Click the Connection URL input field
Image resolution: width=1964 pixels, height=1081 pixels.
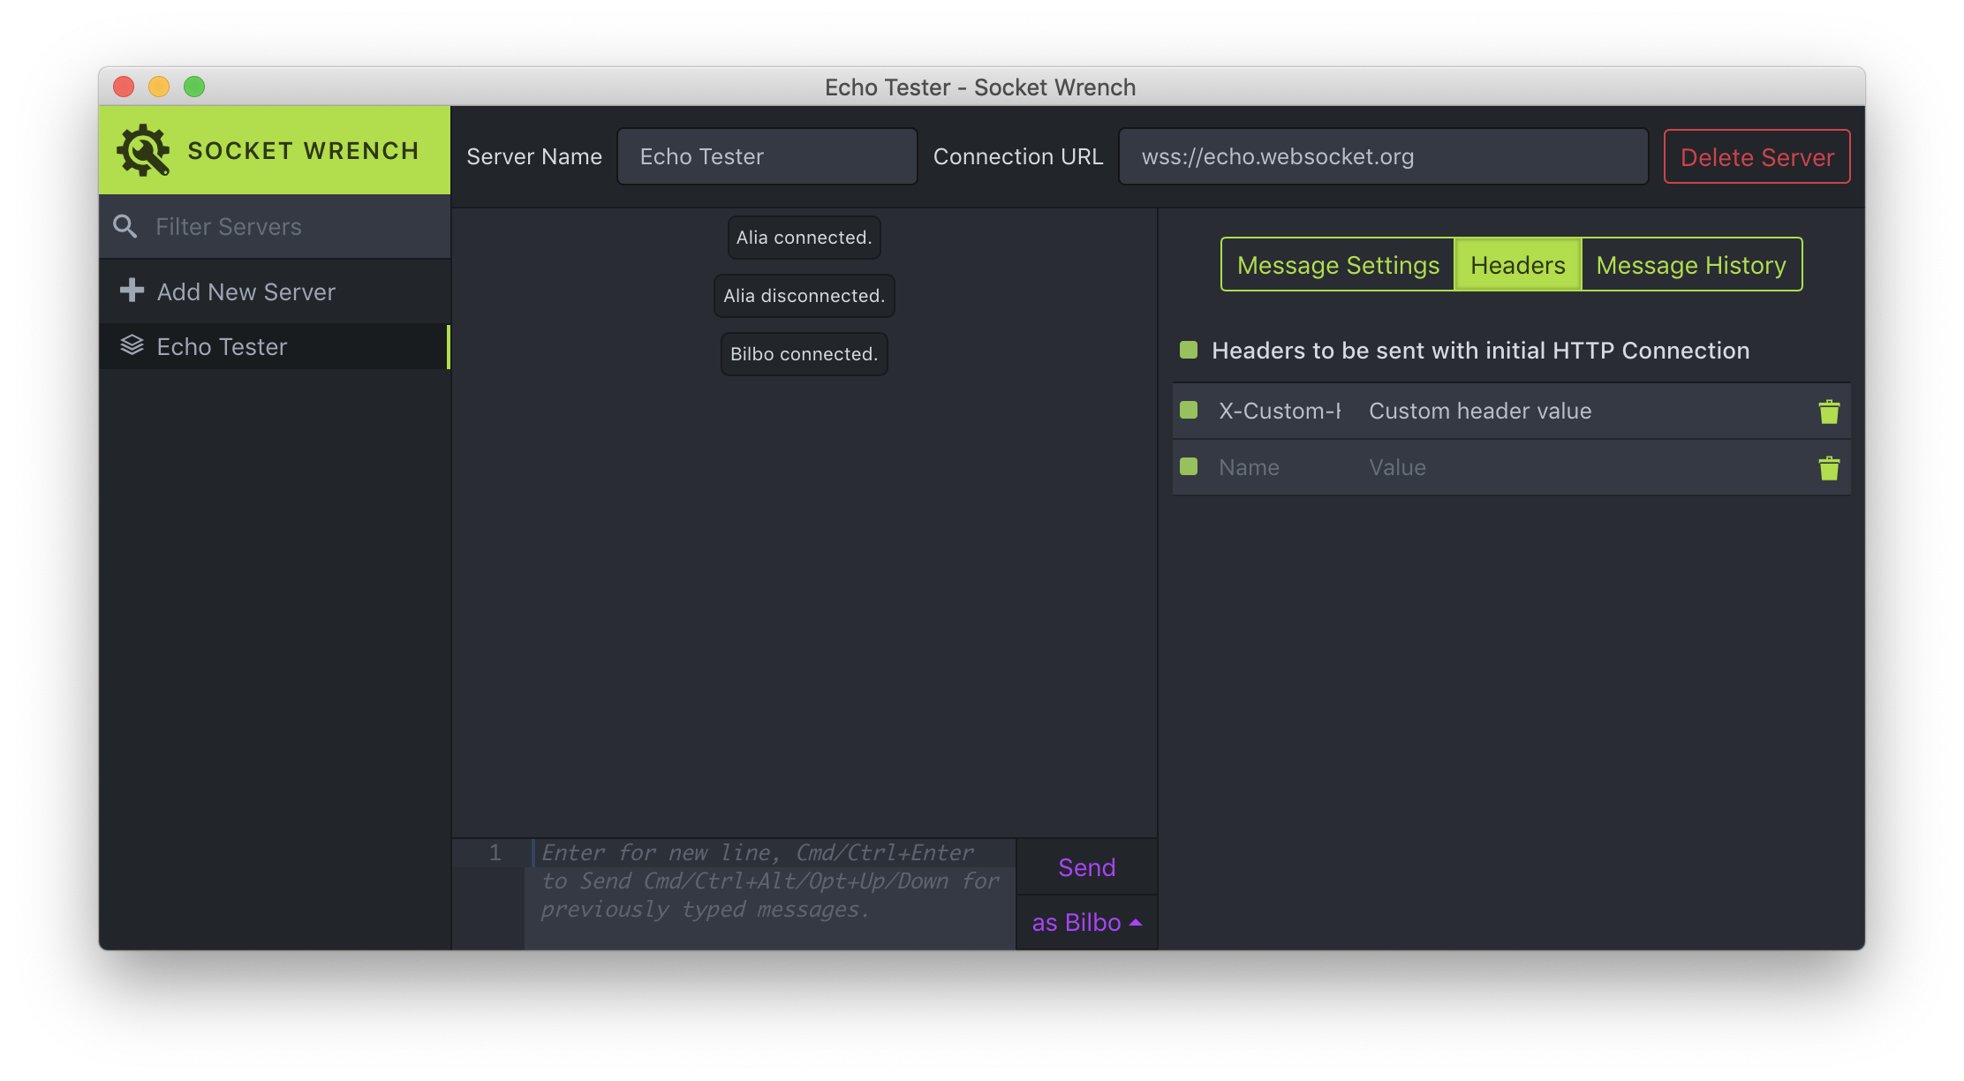tap(1384, 155)
